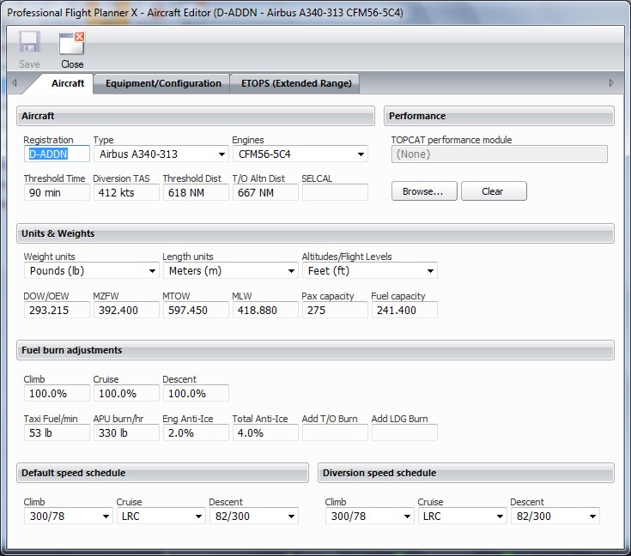This screenshot has width=631, height=556.
Task: Click the Browse... button
Action: 424,191
